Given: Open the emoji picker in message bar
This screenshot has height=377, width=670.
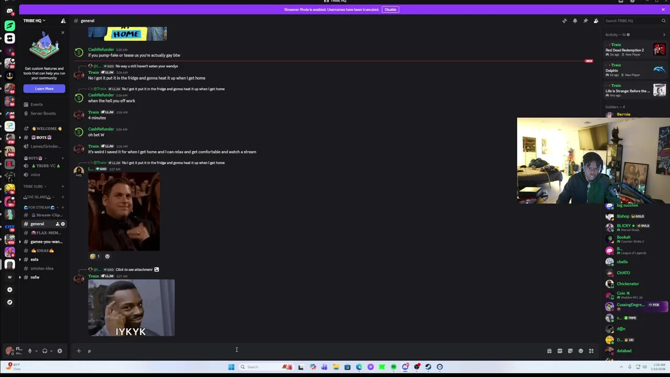Looking at the screenshot, I should point(580,351).
